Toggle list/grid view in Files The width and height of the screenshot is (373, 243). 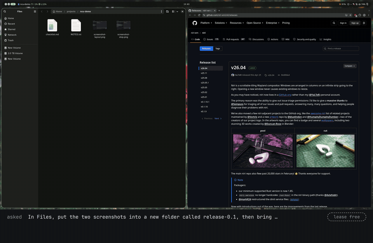(x=173, y=11)
